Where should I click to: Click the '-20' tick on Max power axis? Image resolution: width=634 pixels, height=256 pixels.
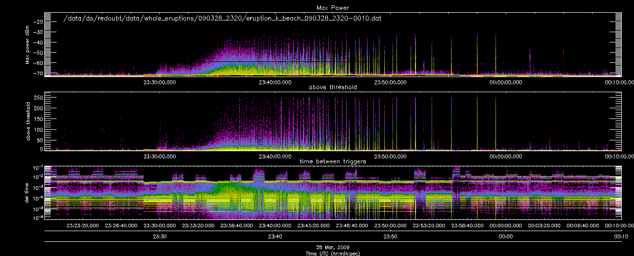pos(39,21)
